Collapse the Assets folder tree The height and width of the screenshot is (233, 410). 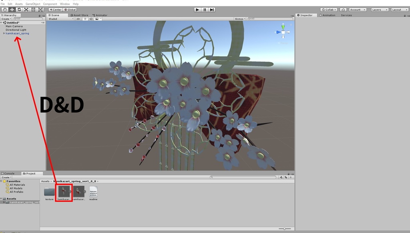[1, 199]
